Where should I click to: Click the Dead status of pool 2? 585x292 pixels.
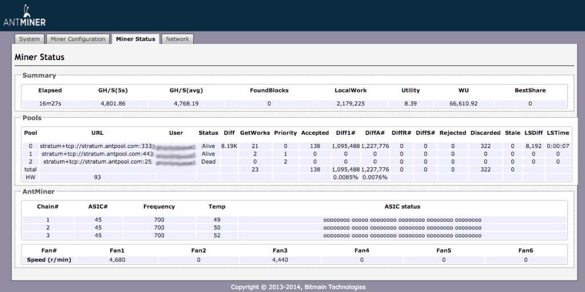tap(208, 162)
